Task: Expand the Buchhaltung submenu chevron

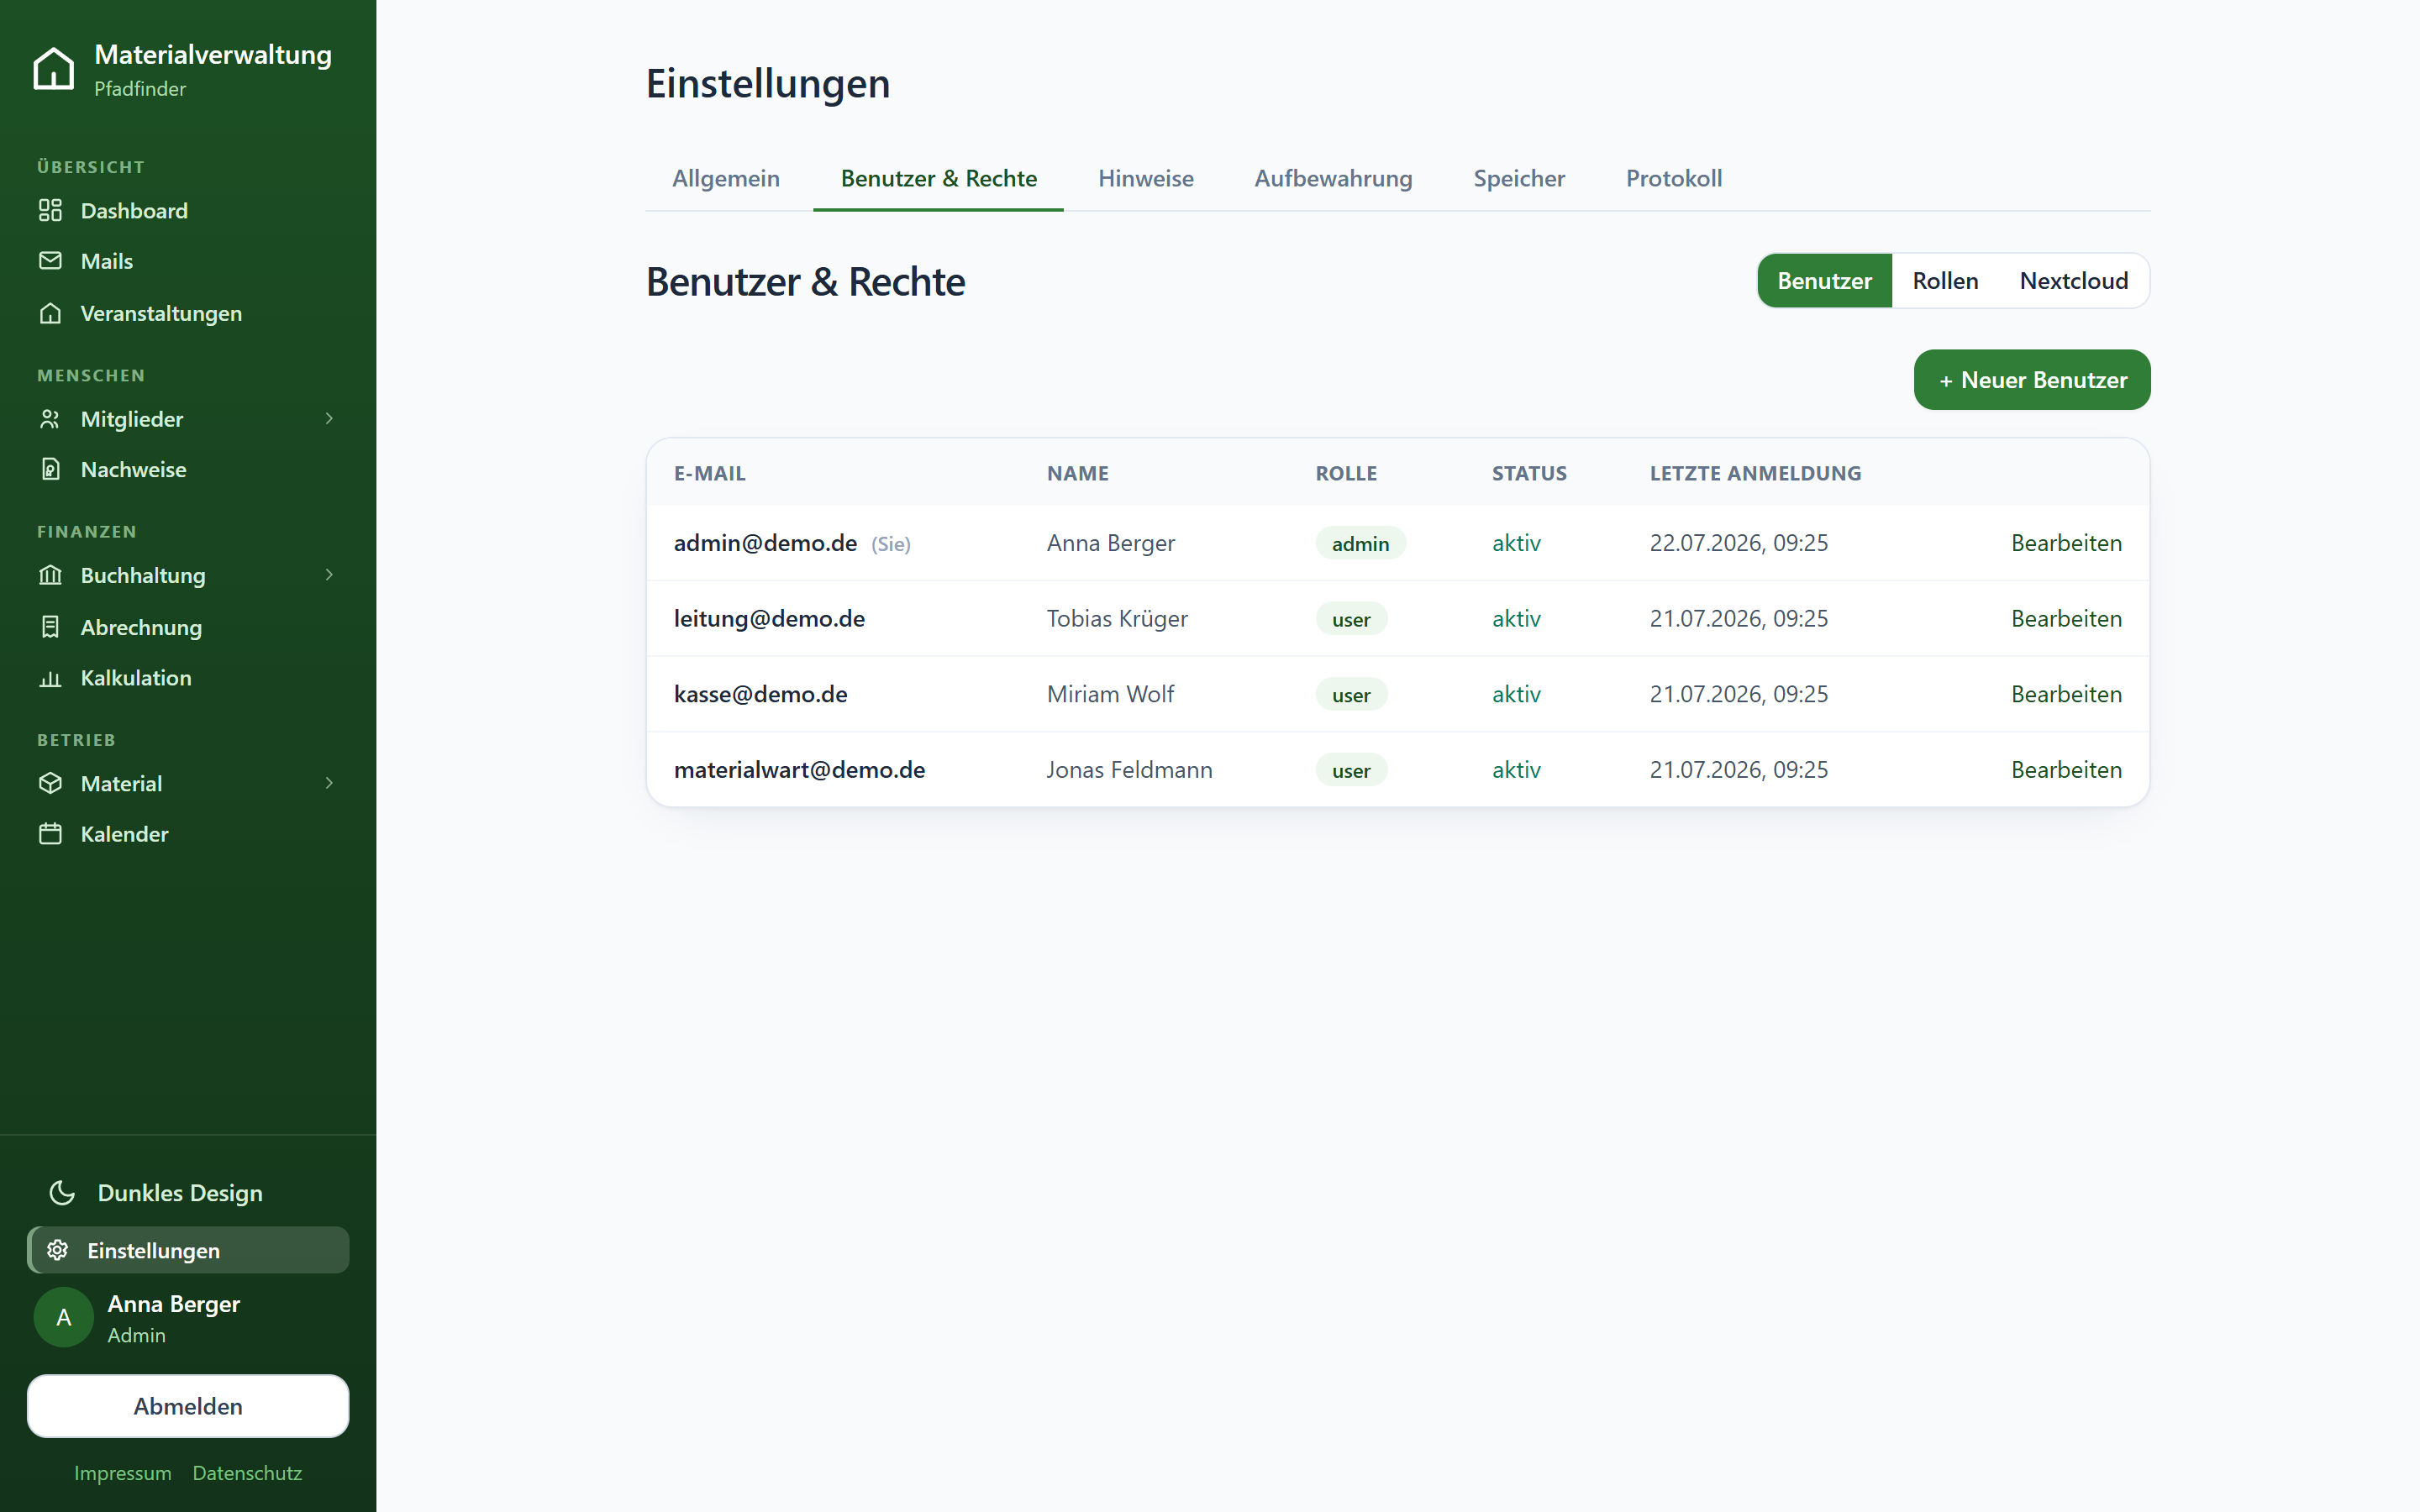Action: (329, 574)
